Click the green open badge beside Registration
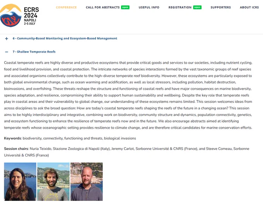Screen dimensions: 263x204 coord(197,7)
